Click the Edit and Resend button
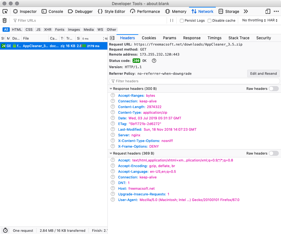 (263, 73)
